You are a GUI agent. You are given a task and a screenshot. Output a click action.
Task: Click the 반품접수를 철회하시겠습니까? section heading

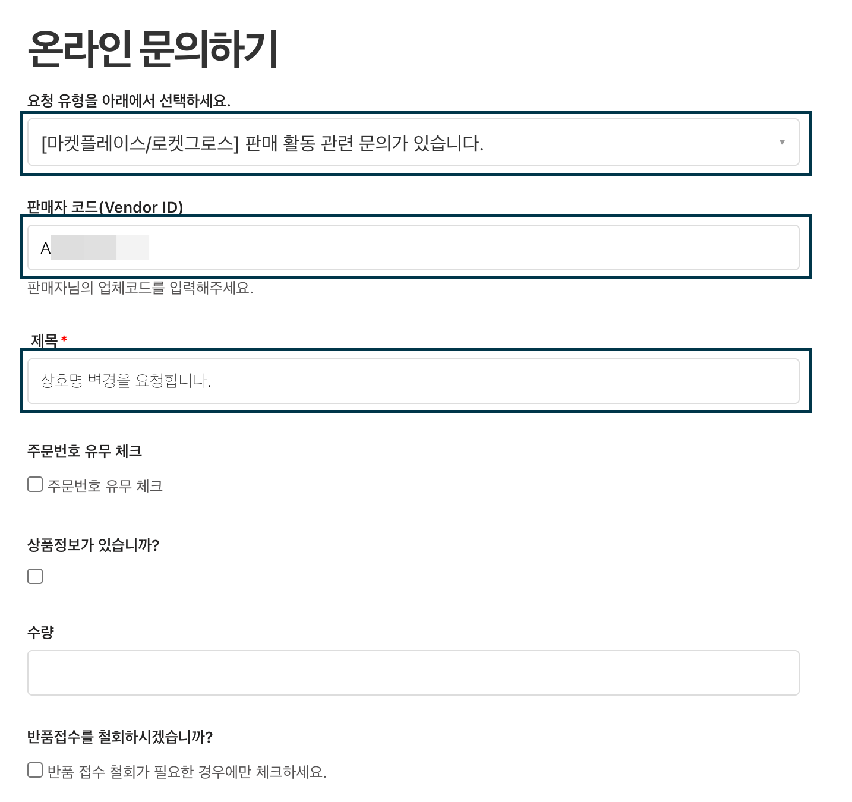[x=121, y=737]
